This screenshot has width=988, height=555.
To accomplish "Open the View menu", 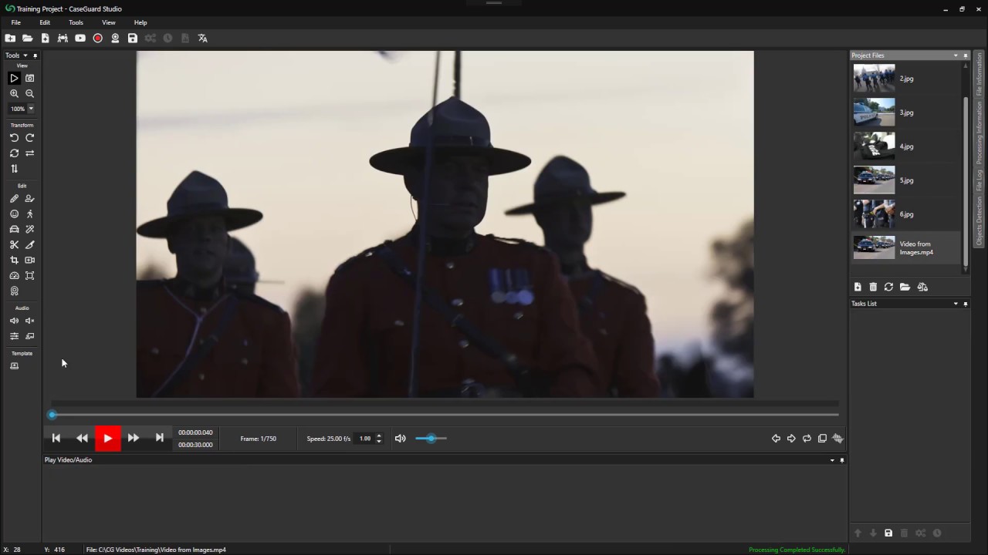I will (x=109, y=22).
